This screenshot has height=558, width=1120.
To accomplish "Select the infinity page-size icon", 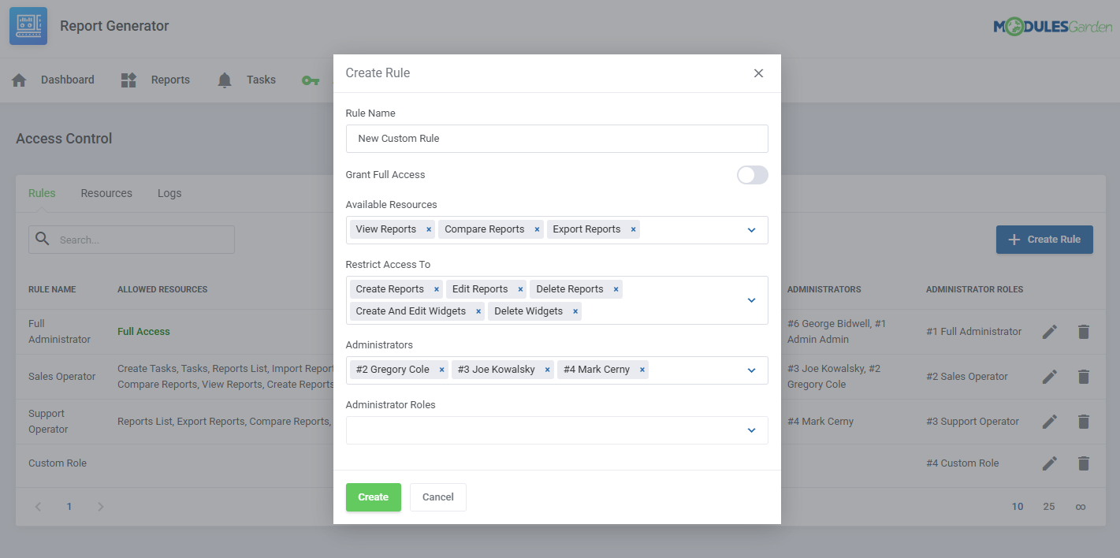I will click(x=1080, y=506).
